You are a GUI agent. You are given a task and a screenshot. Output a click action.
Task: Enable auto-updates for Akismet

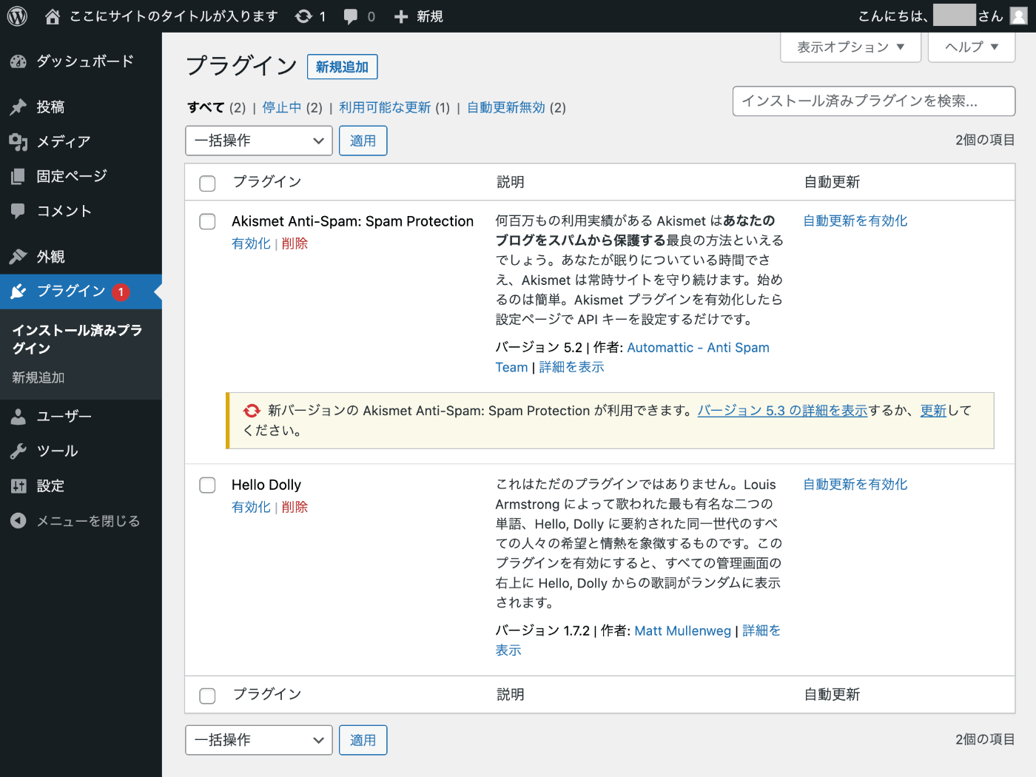855,221
